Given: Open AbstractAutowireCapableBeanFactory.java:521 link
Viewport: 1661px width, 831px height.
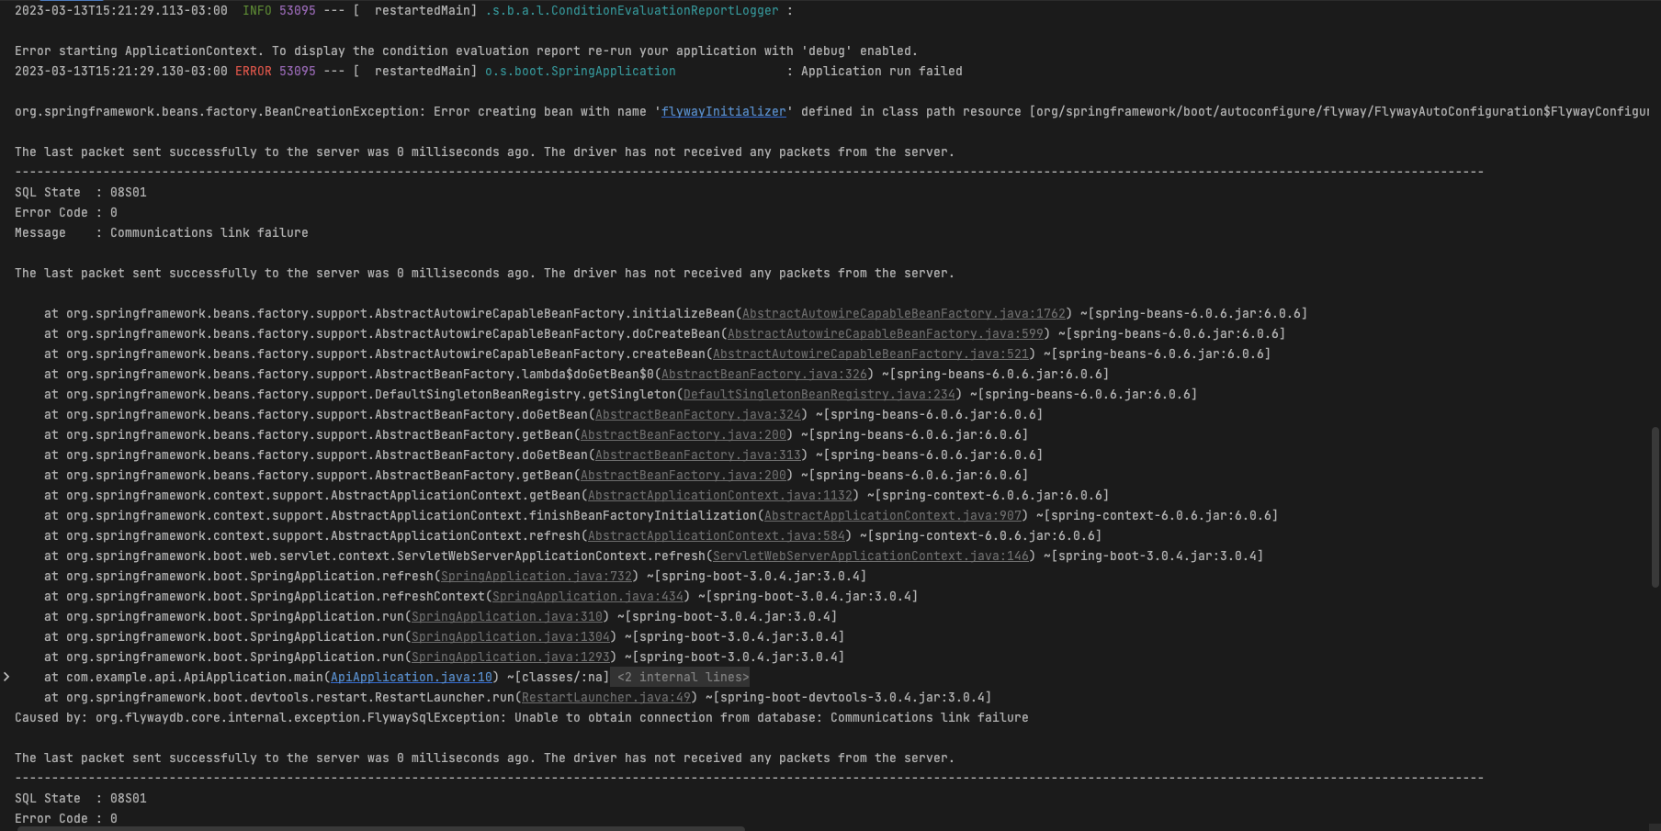Looking at the screenshot, I should [871, 354].
